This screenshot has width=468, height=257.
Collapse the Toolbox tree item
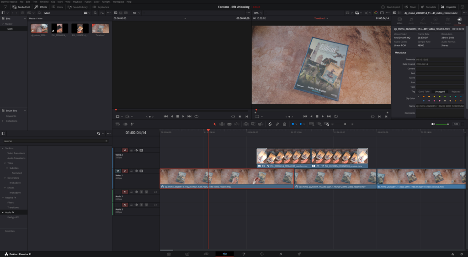(3, 148)
